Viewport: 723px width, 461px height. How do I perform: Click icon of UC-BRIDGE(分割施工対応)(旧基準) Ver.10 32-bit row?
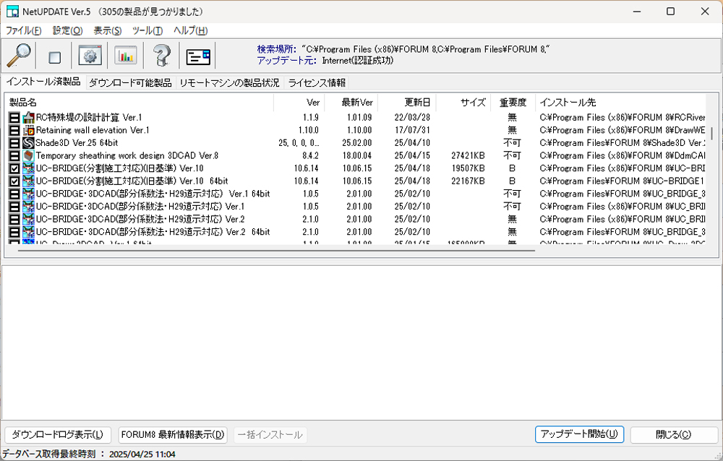click(x=29, y=168)
